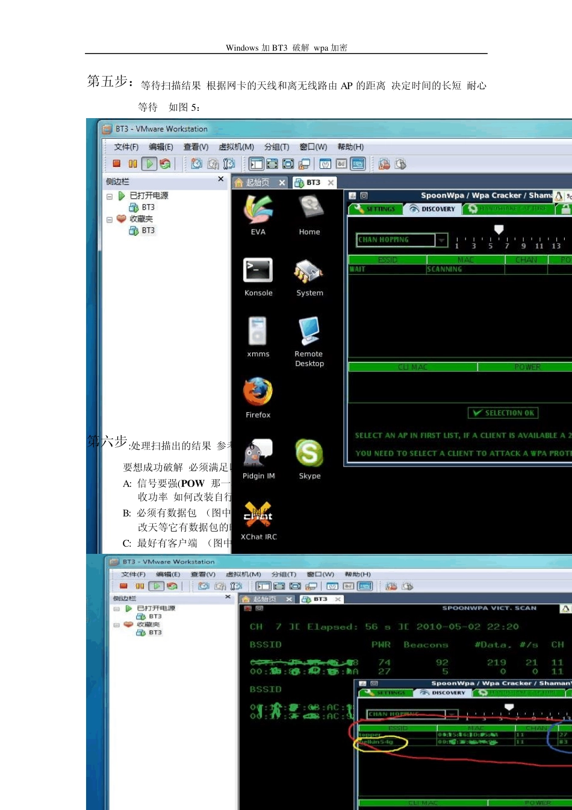The height and width of the screenshot is (810, 572).
Task: Launch Konsole from the BT3 desktop
Action: click(258, 277)
